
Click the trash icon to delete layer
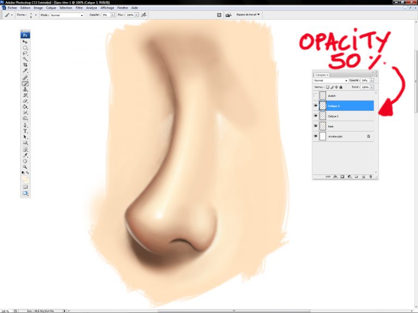click(370, 177)
